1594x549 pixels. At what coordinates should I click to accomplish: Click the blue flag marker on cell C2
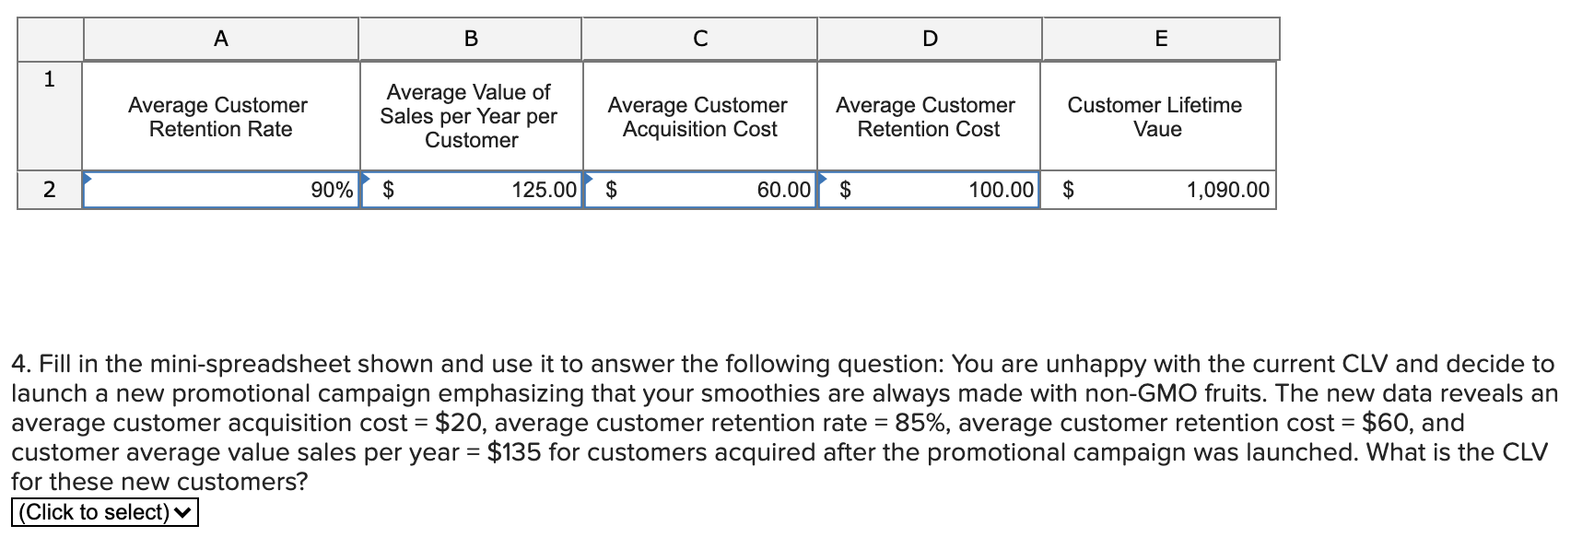click(x=591, y=177)
